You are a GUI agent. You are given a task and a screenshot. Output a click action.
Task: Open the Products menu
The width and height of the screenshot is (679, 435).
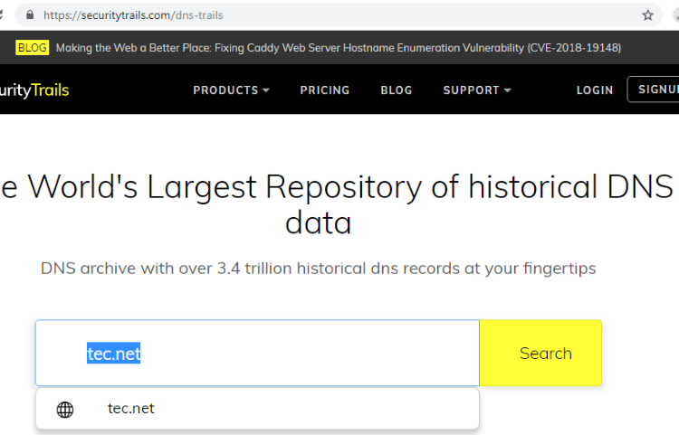pos(231,90)
